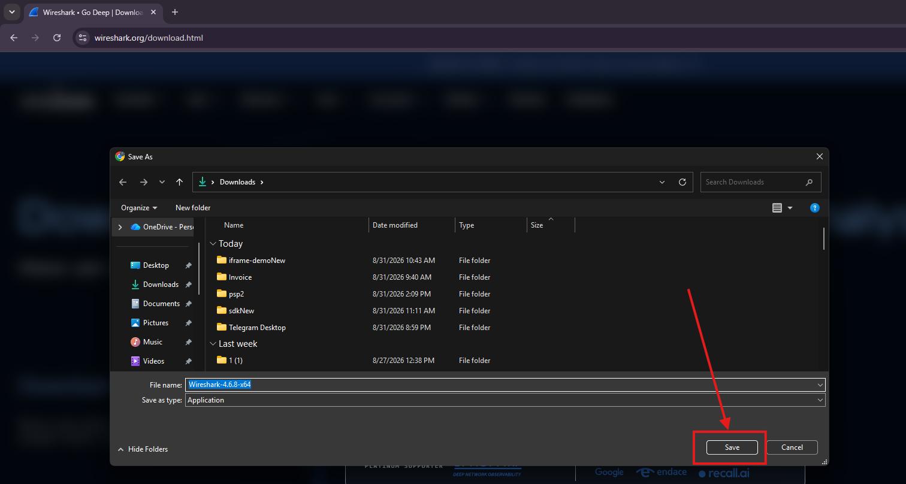906x484 pixels.
Task: Click New folder in dialog toolbar
Action: pos(193,208)
